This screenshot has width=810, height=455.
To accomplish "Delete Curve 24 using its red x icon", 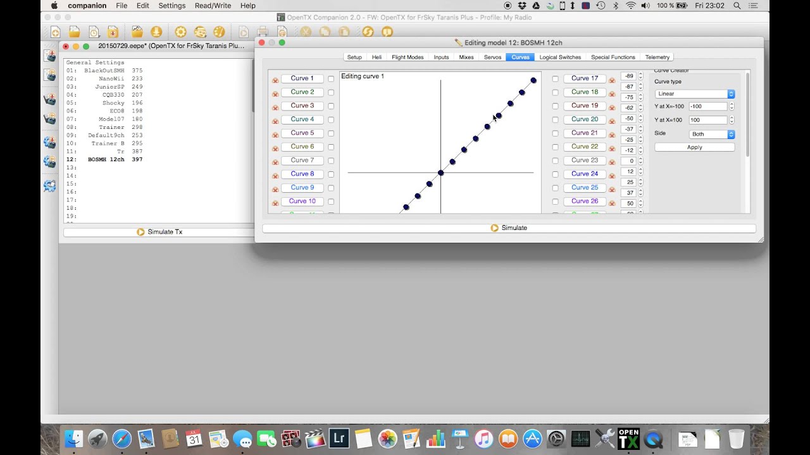I will [x=612, y=175].
